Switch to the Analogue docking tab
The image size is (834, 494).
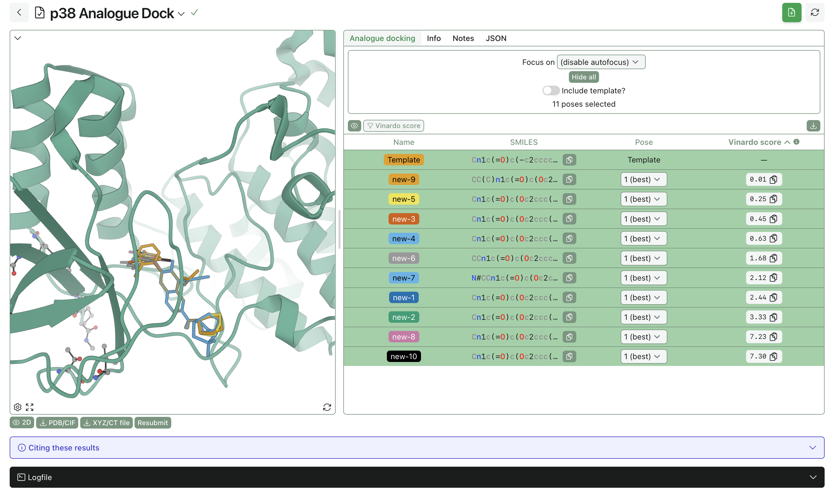coord(382,38)
